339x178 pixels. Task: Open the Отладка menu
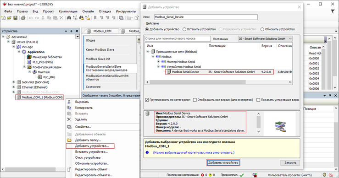(x=105, y=11)
